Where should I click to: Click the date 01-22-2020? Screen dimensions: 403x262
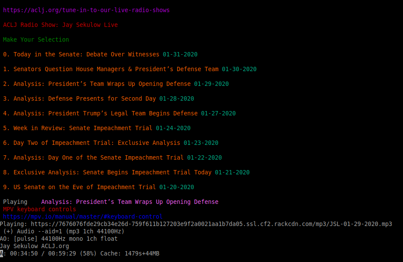click(x=205, y=157)
